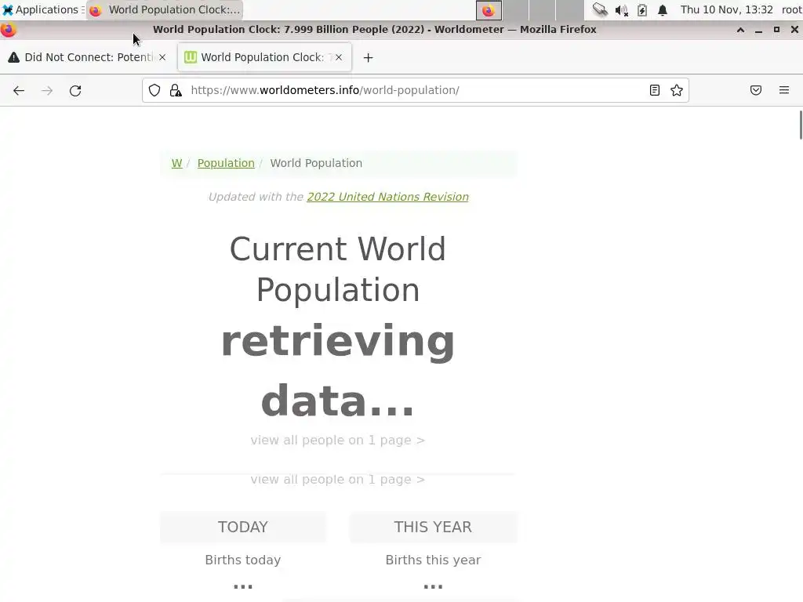Save page to Pocket
This screenshot has width=803, height=602.
click(756, 91)
